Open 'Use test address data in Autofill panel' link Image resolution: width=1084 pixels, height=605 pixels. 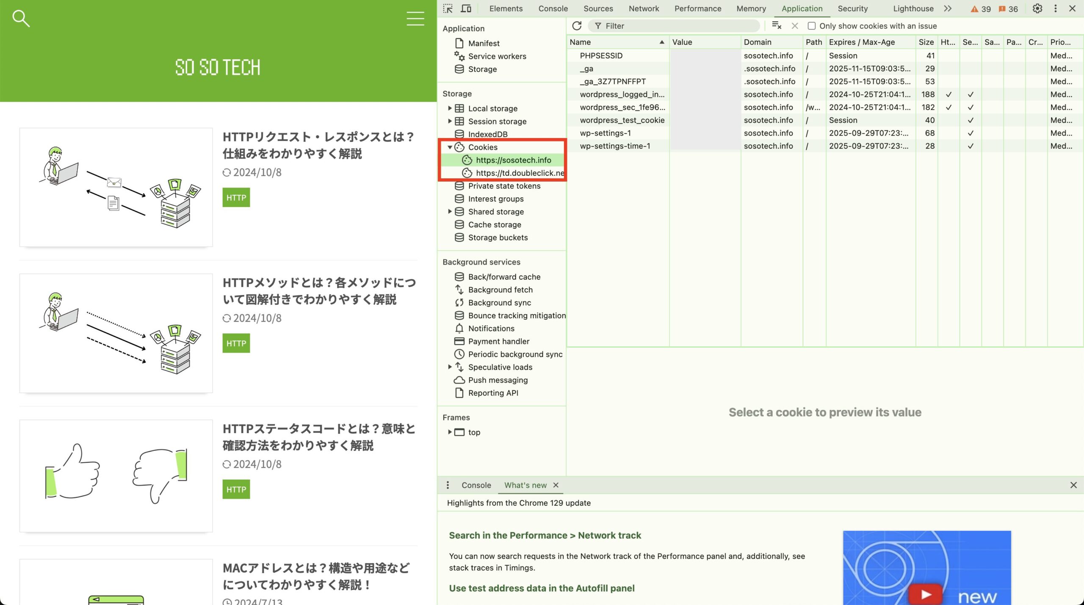542,588
